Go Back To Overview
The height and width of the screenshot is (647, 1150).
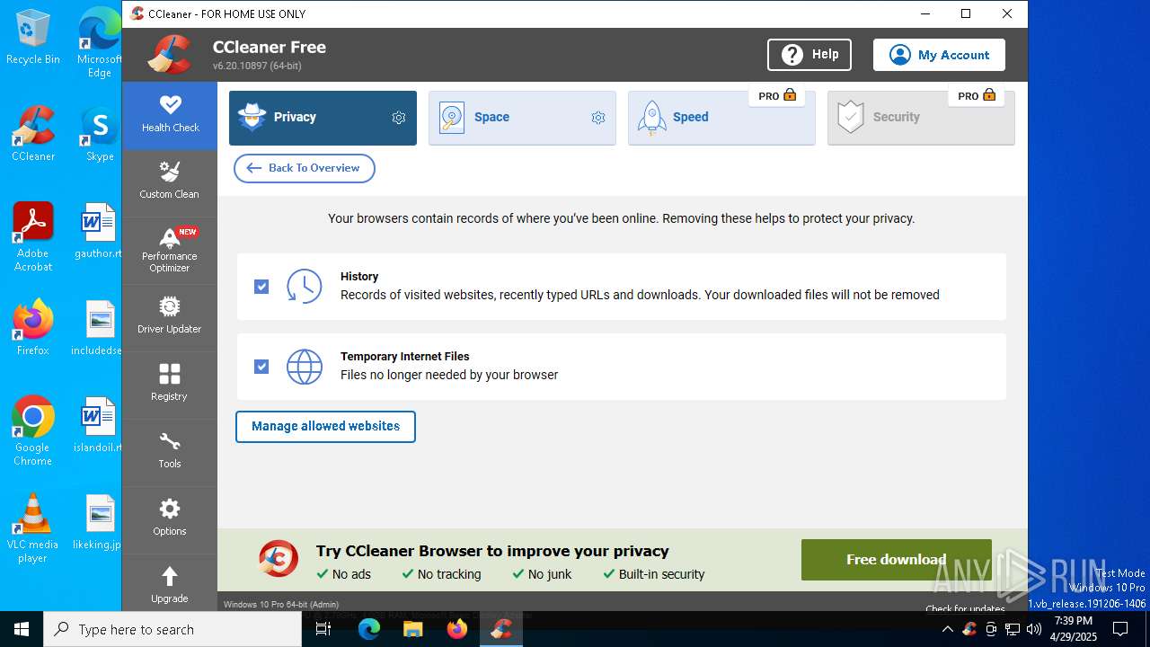tap(305, 168)
